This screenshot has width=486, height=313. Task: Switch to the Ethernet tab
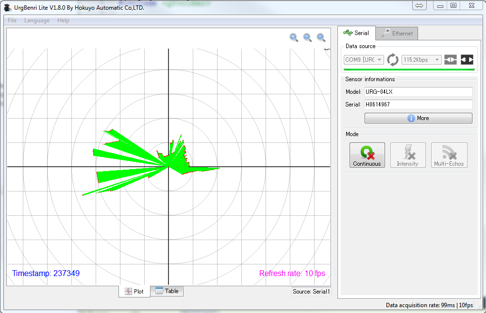click(x=397, y=34)
